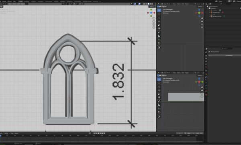Click play animation button in timeline

coord(100,133)
